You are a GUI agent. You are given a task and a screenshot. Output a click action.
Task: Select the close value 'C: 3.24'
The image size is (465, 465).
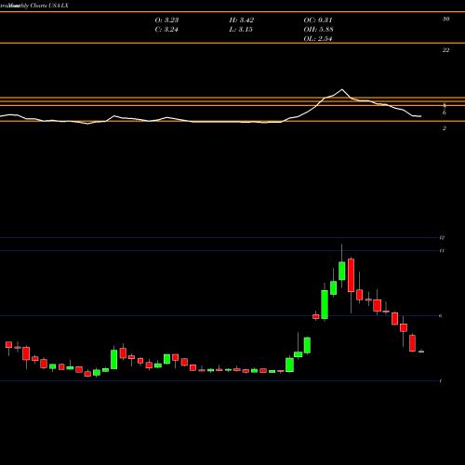[166, 30]
